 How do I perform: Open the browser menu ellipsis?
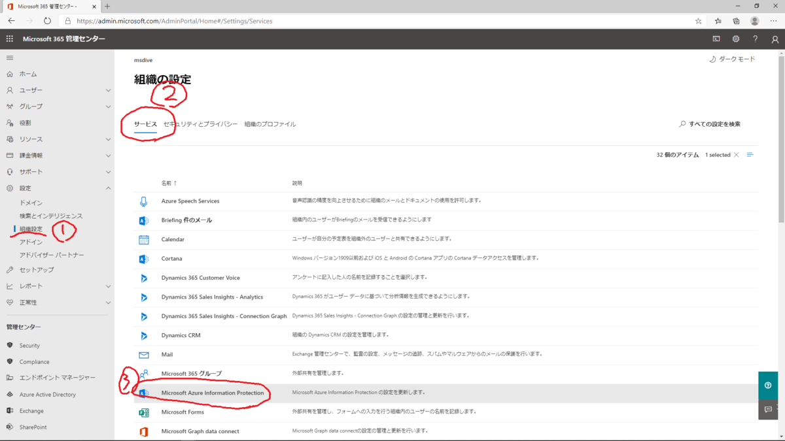(x=774, y=21)
